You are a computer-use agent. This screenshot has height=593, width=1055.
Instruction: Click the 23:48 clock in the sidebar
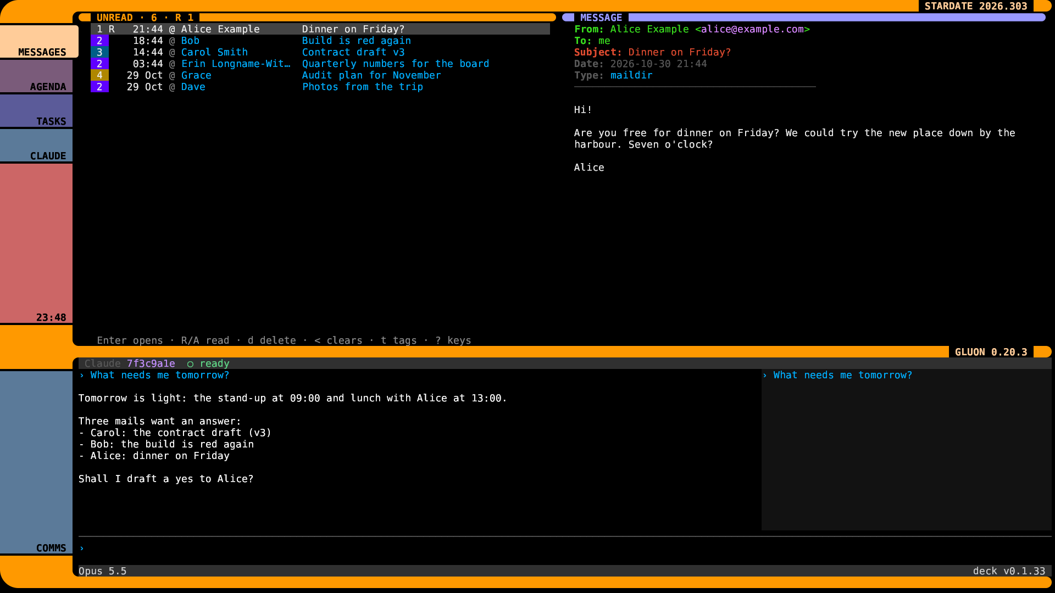pos(51,317)
